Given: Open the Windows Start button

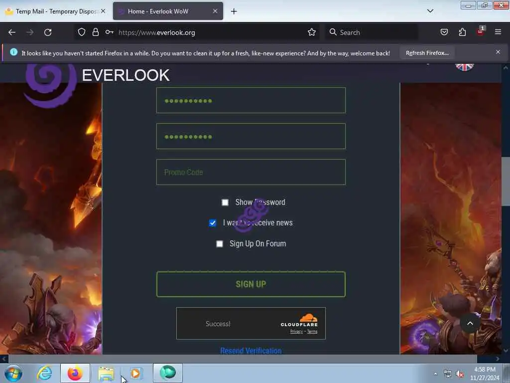Looking at the screenshot, I should tap(13, 373).
